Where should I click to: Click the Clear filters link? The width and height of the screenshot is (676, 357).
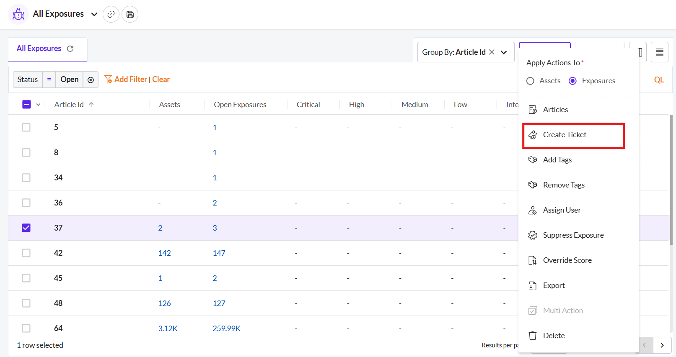(x=161, y=79)
